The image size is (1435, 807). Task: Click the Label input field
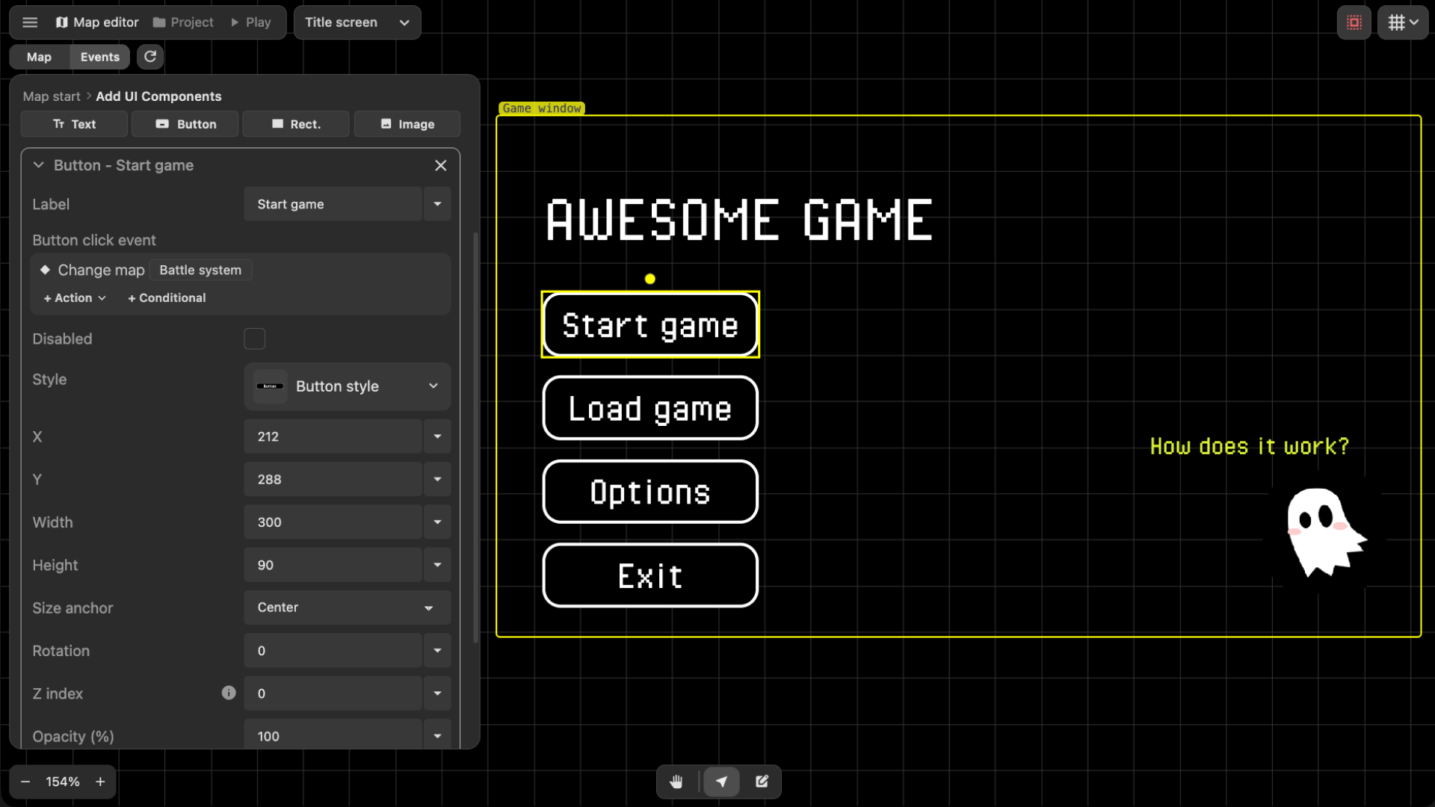[x=333, y=204]
